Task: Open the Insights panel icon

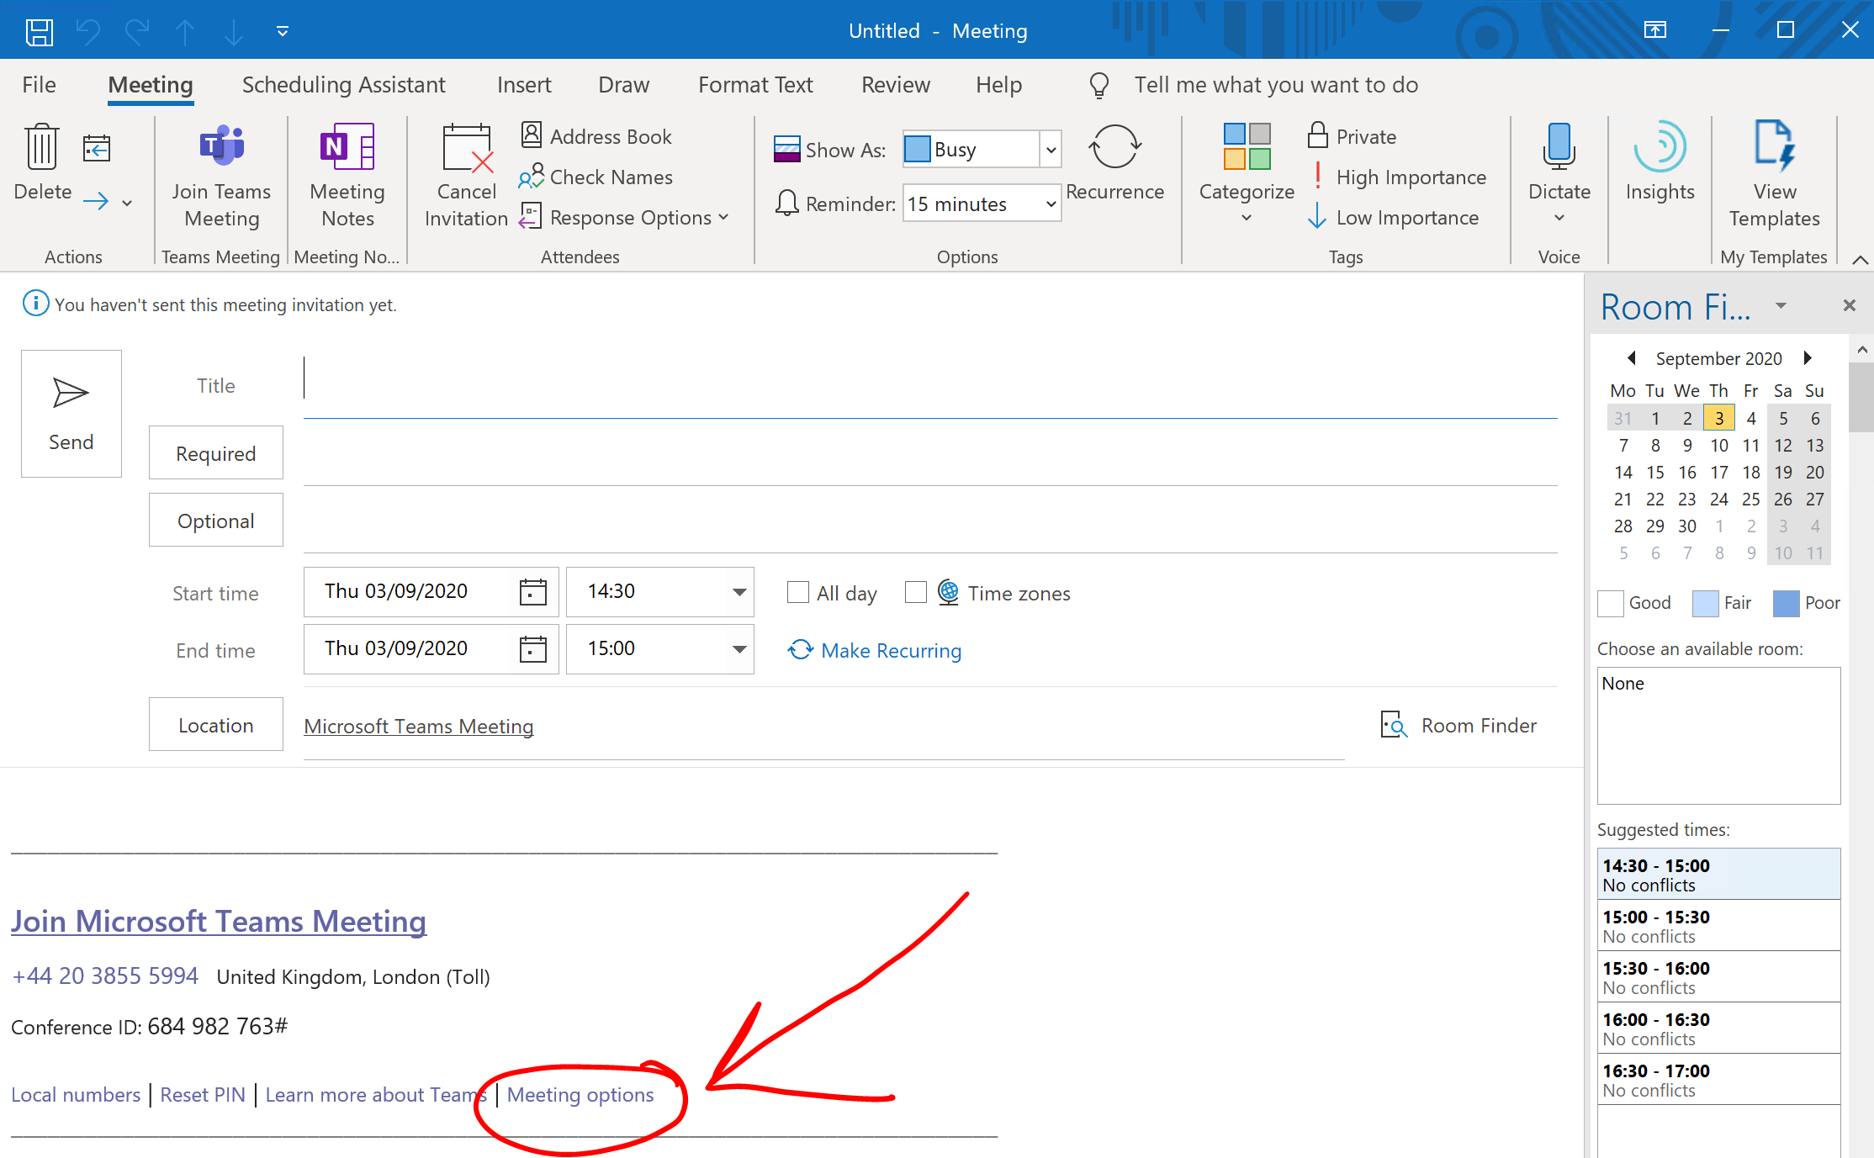Action: pyautogui.click(x=1659, y=147)
